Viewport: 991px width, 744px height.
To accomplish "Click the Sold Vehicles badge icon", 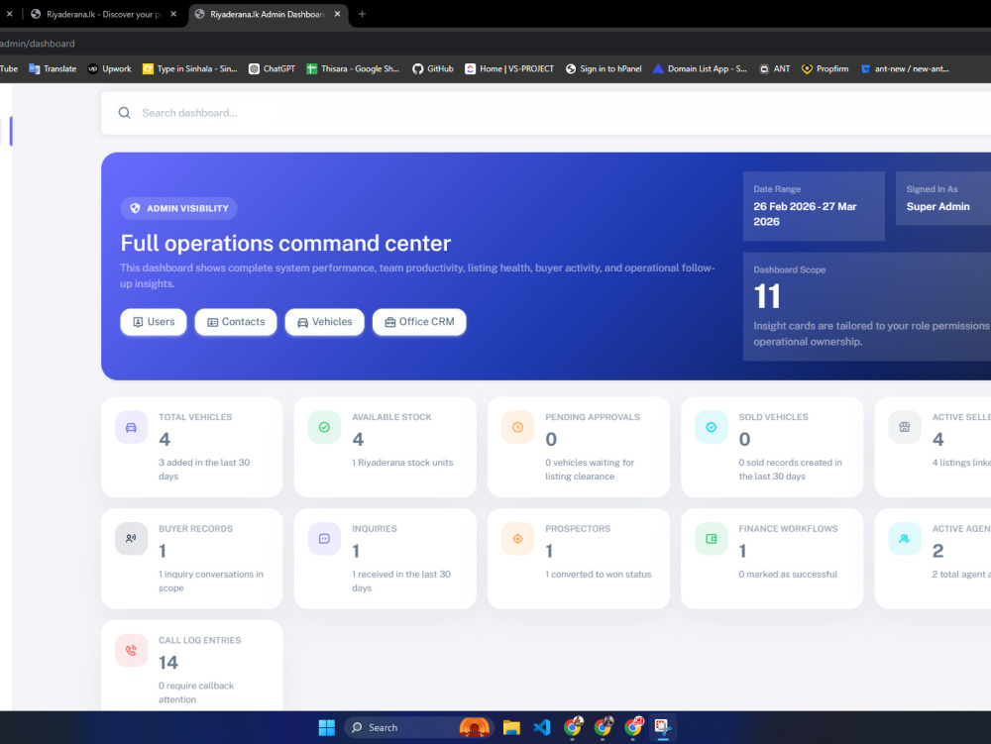I will (711, 428).
